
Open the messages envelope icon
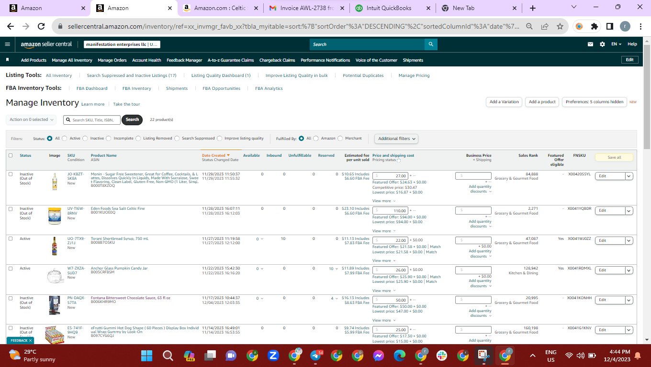coord(591,44)
